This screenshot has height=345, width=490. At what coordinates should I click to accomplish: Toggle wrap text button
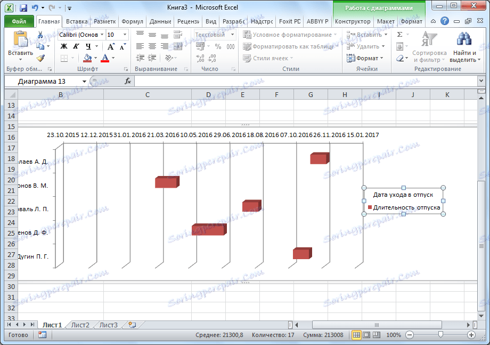178,35
